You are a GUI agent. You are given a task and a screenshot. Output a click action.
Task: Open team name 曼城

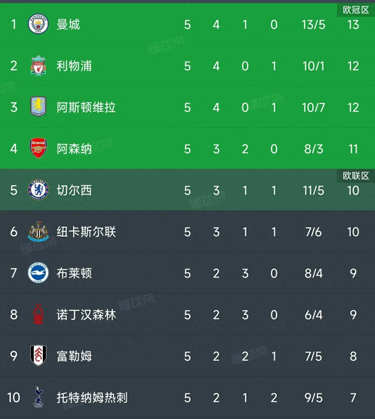68,25
